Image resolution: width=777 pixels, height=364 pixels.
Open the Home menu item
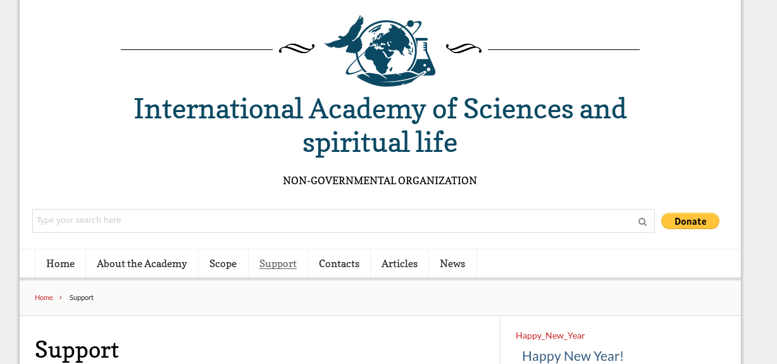click(x=60, y=264)
